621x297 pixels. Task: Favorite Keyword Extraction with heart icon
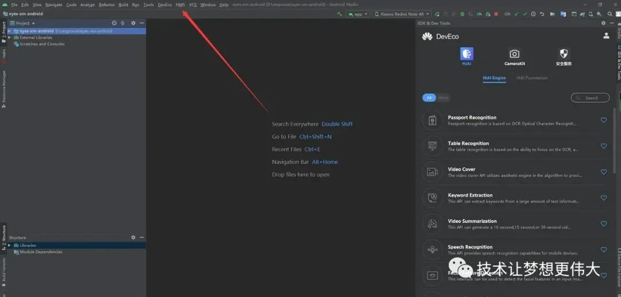point(604,198)
